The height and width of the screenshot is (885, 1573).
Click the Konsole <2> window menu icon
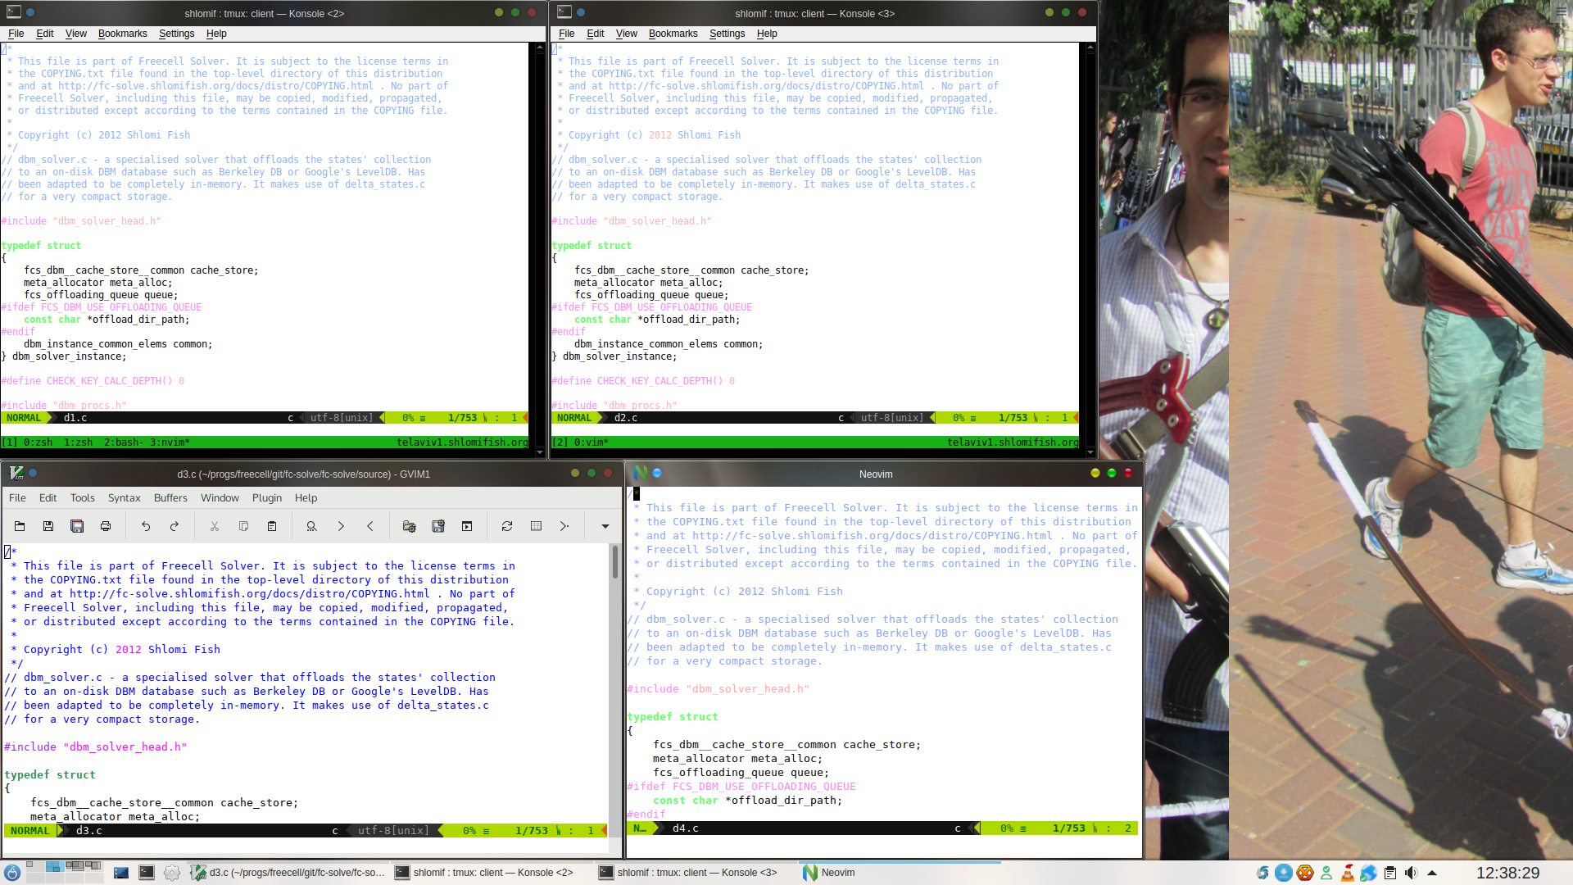tap(14, 12)
